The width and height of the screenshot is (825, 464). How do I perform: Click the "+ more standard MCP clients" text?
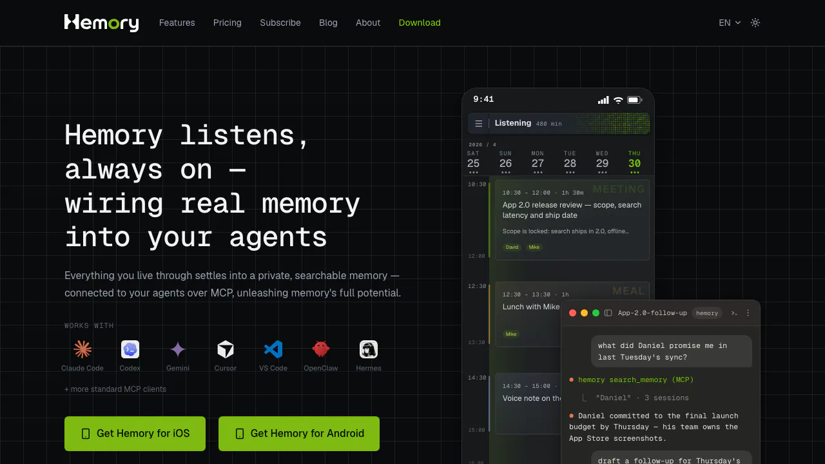[115, 389]
